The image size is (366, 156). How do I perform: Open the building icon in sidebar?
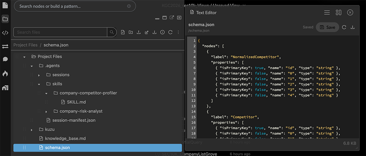[5, 88]
